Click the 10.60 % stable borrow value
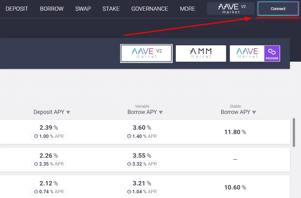This screenshot has height=198, width=301. point(235,188)
